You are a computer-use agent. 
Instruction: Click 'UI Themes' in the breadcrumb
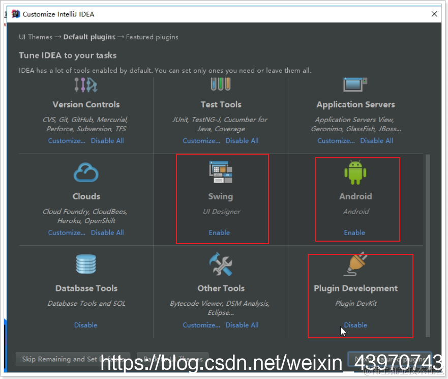point(36,37)
